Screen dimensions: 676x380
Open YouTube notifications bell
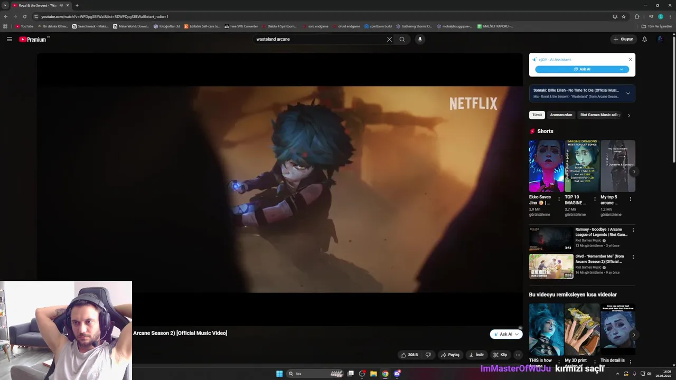point(644,39)
